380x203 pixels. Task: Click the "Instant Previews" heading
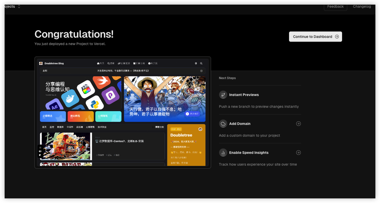point(244,95)
